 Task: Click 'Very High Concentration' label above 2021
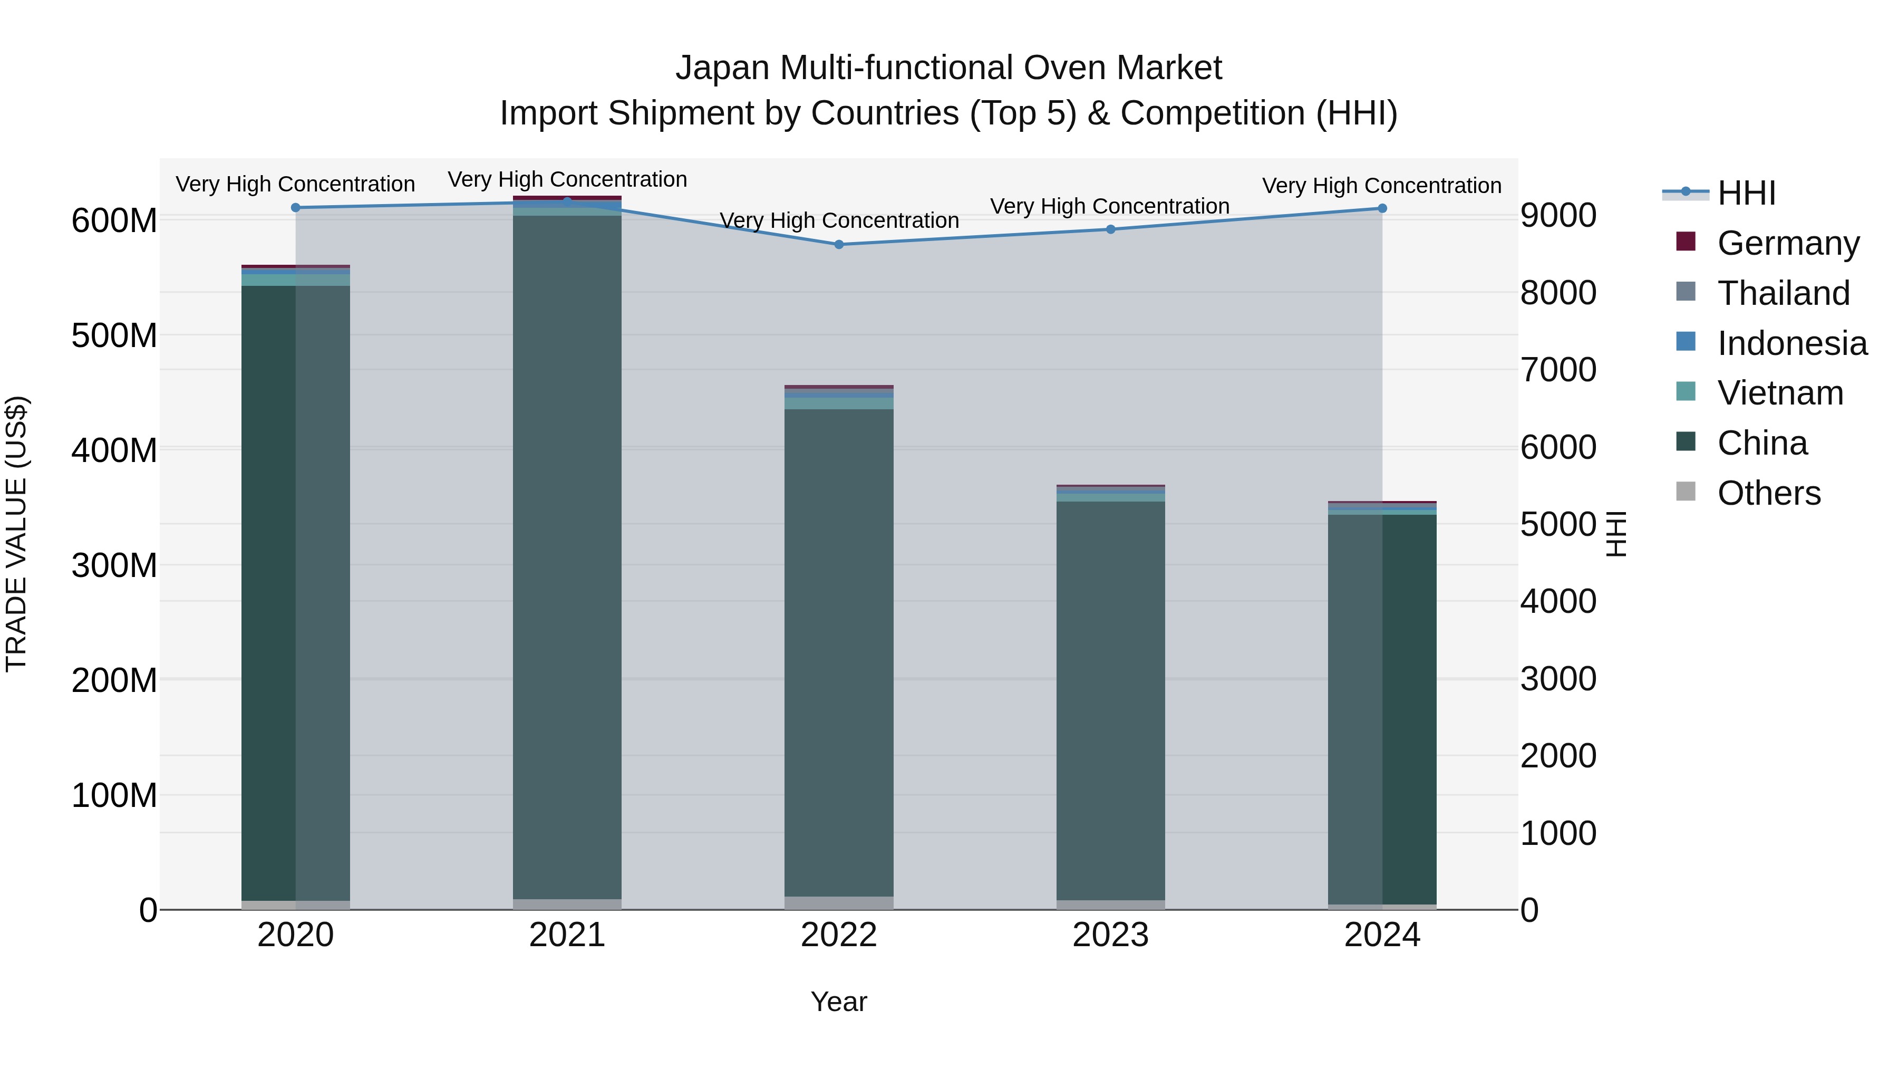(567, 179)
